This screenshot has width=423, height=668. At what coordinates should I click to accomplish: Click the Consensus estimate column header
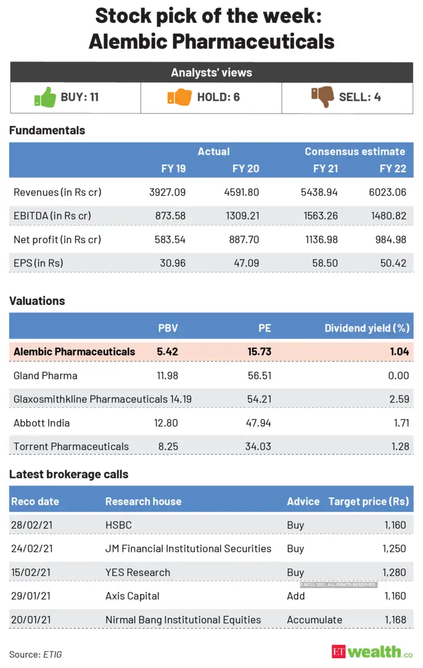355,152
